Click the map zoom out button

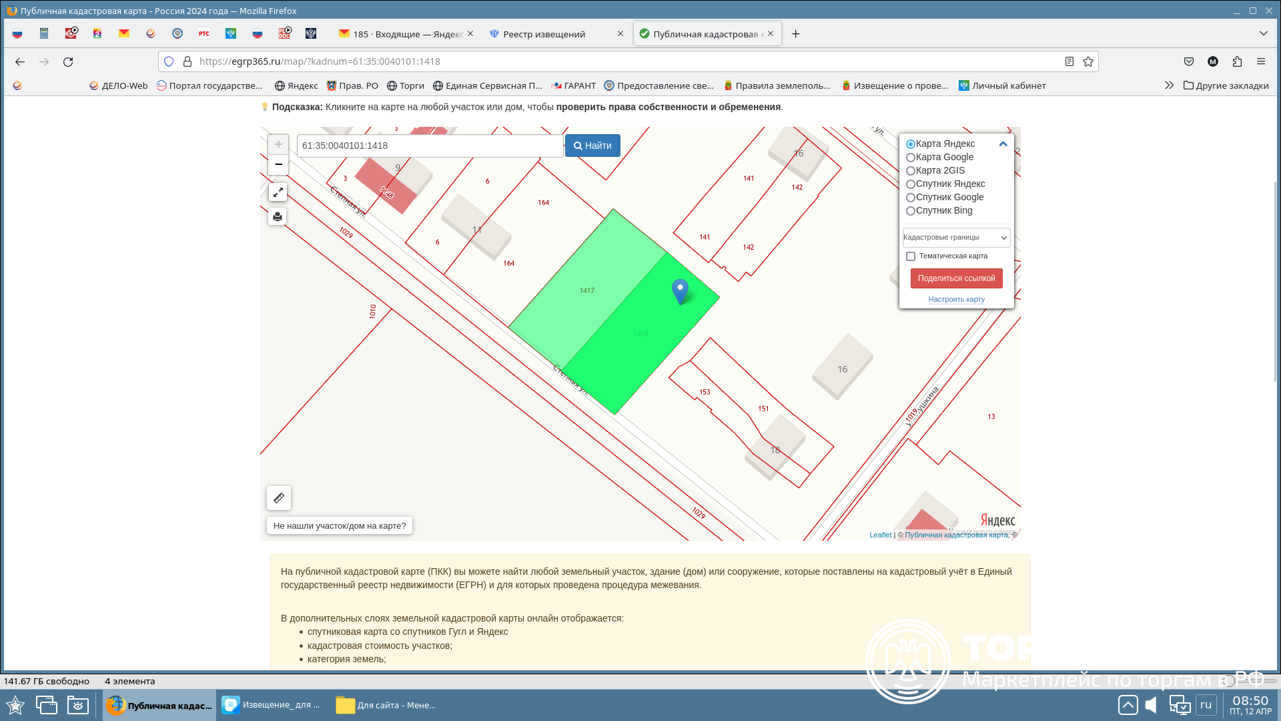pos(278,164)
